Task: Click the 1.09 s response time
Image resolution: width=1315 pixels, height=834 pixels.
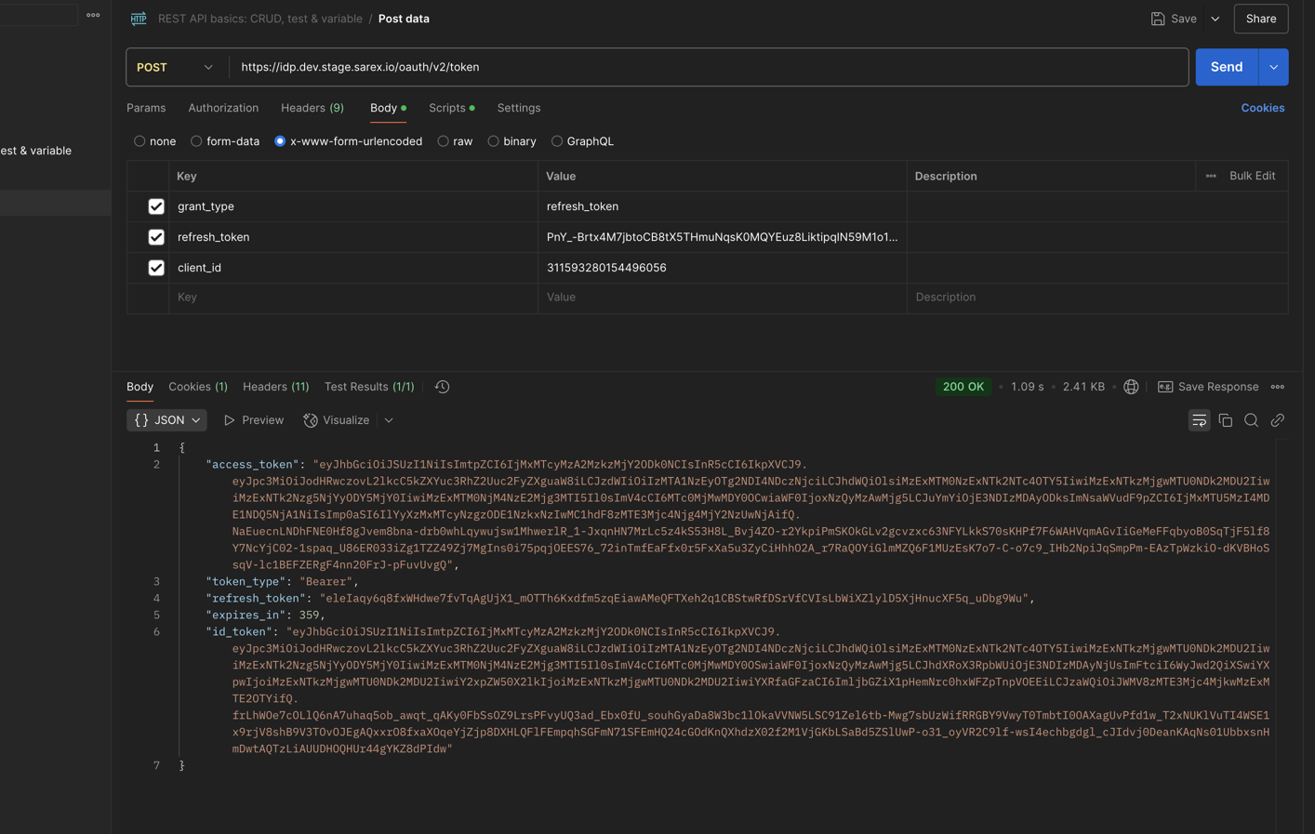Action: click(x=1028, y=387)
